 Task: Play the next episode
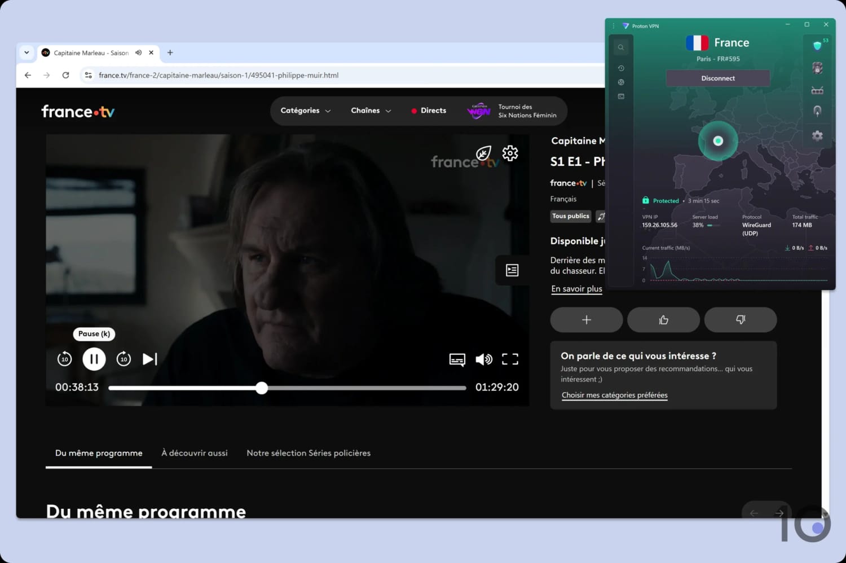pyautogui.click(x=150, y=359)
